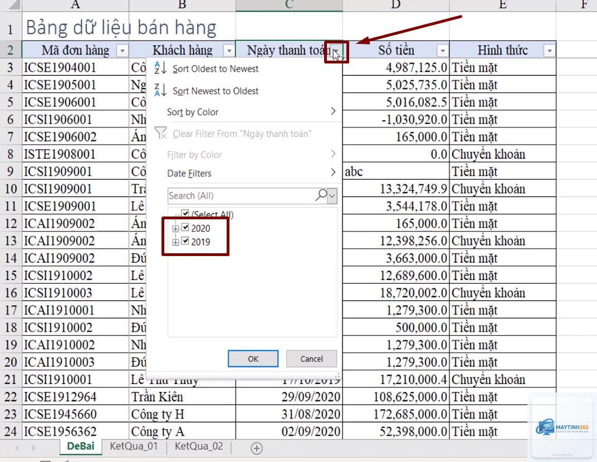597x462 pixels.
Task: Select the cell Công ty H
Action: [182, 414]
